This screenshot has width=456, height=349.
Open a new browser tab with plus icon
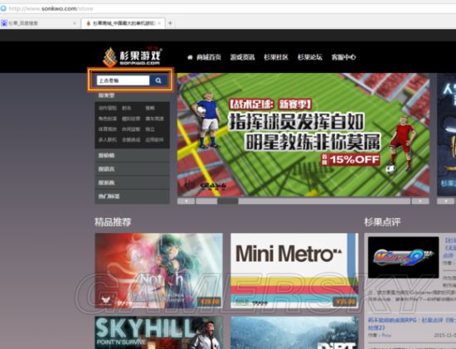170,23
